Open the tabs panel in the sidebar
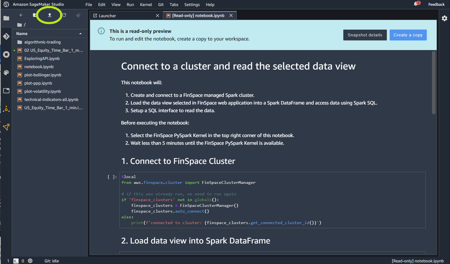The width and height of the screenshot is (450, 264). point(6,91)
